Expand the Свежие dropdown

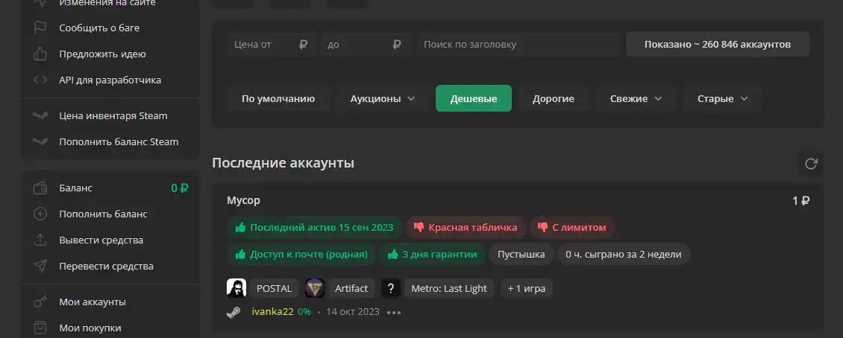coord(636,98)
